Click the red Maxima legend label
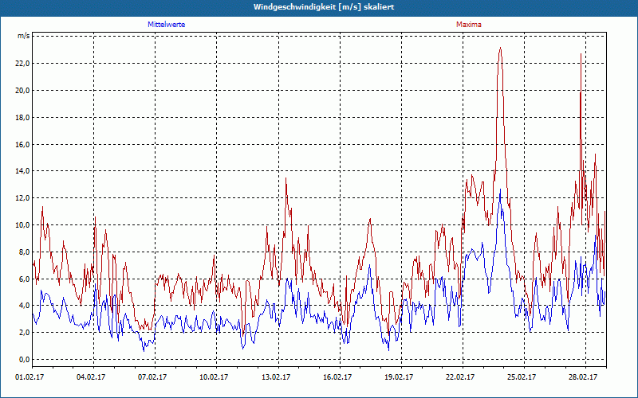 click(468, 25)
